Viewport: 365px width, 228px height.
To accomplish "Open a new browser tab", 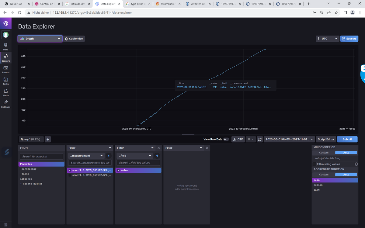I will (308, 4).
